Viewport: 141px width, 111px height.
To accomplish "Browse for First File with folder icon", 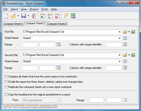I will point(125,32).
